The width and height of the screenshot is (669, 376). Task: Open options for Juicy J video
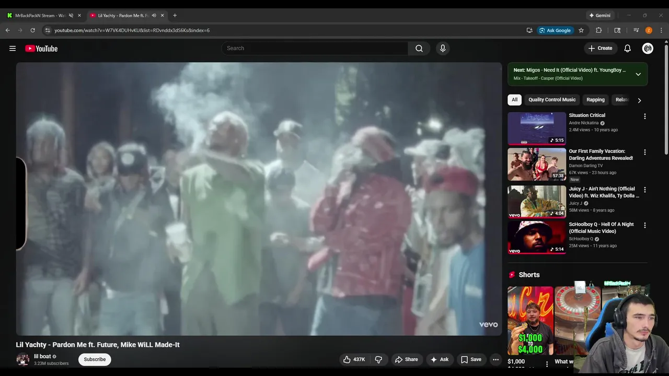644,190
